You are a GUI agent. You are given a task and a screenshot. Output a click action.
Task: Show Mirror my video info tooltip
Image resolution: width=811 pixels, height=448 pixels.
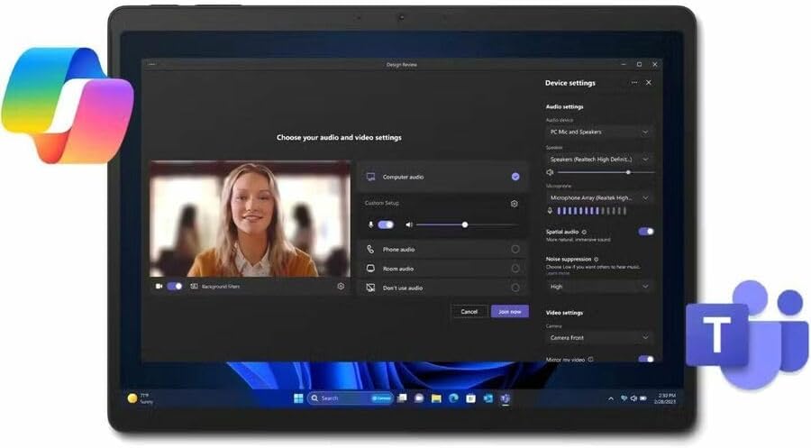590,360
